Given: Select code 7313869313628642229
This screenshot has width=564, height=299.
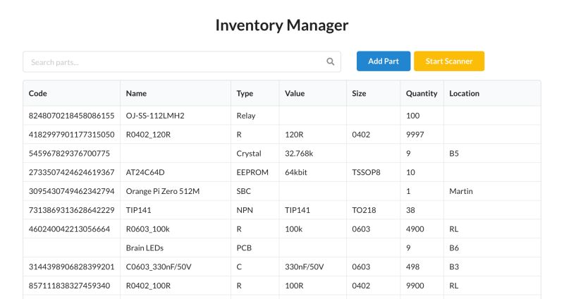Looking at the screenshot, I should 72,210.
